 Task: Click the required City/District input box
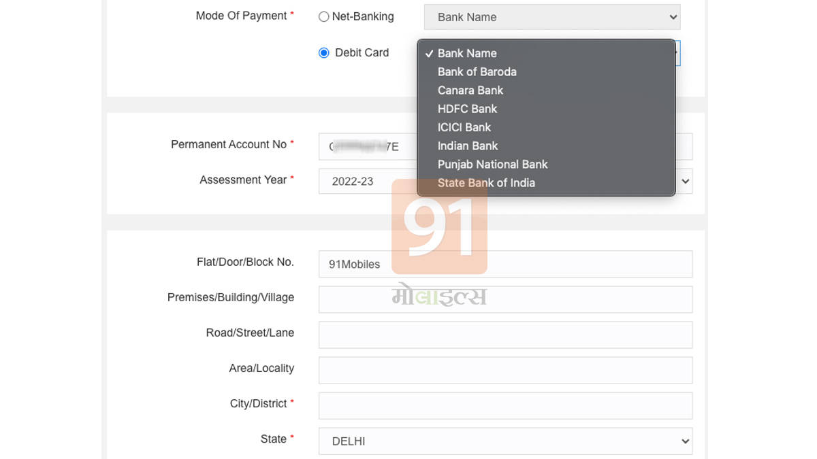[x=505, y=405]
